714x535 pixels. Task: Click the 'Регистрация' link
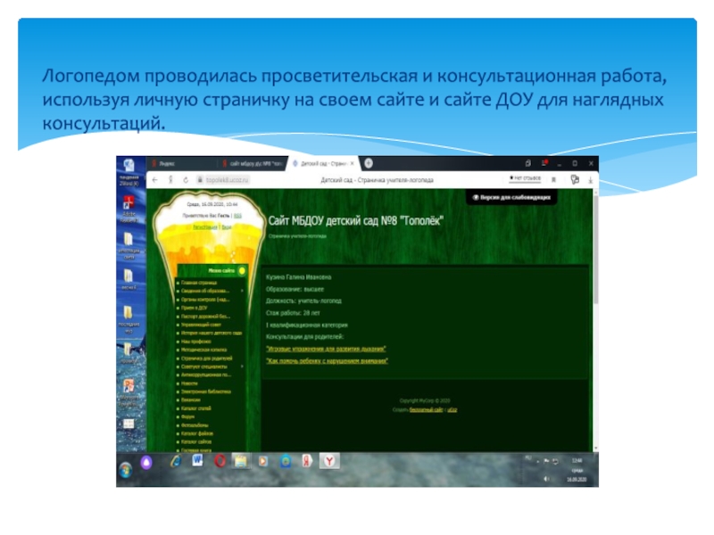(205, 227)
